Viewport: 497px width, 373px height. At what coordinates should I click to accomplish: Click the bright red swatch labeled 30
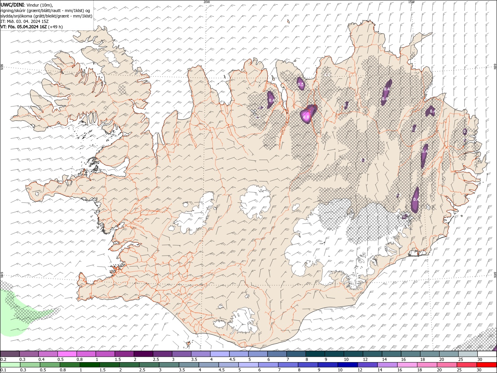[487, 365]
